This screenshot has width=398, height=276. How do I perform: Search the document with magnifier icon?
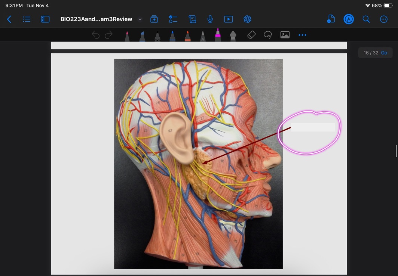click(366, 19)
